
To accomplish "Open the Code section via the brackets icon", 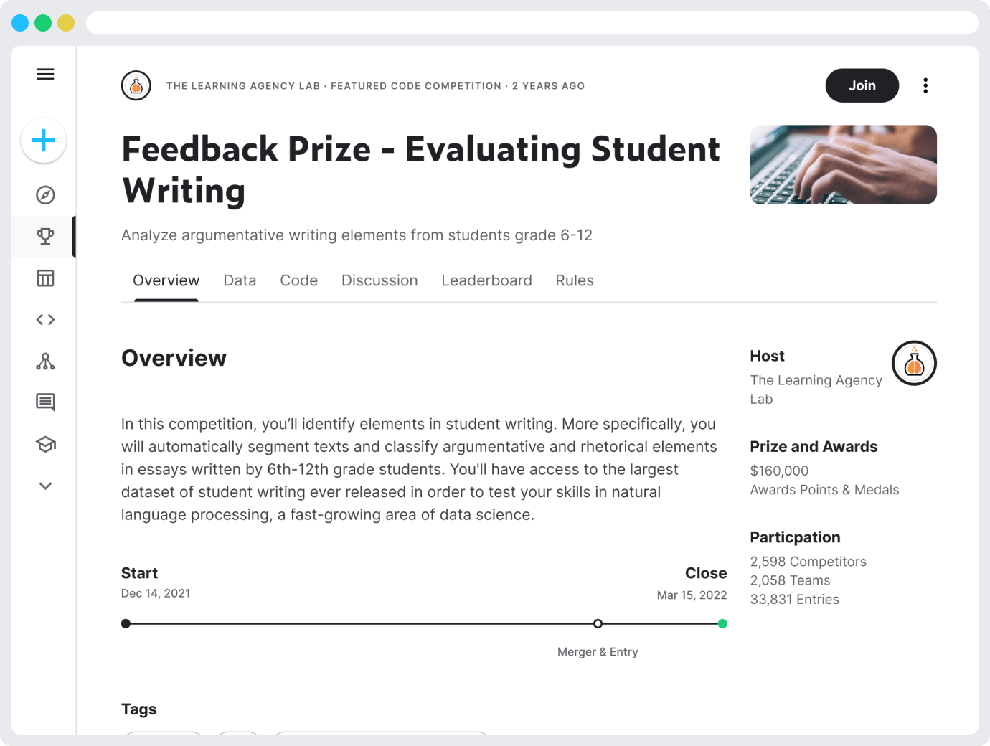I will click(44, 320).
